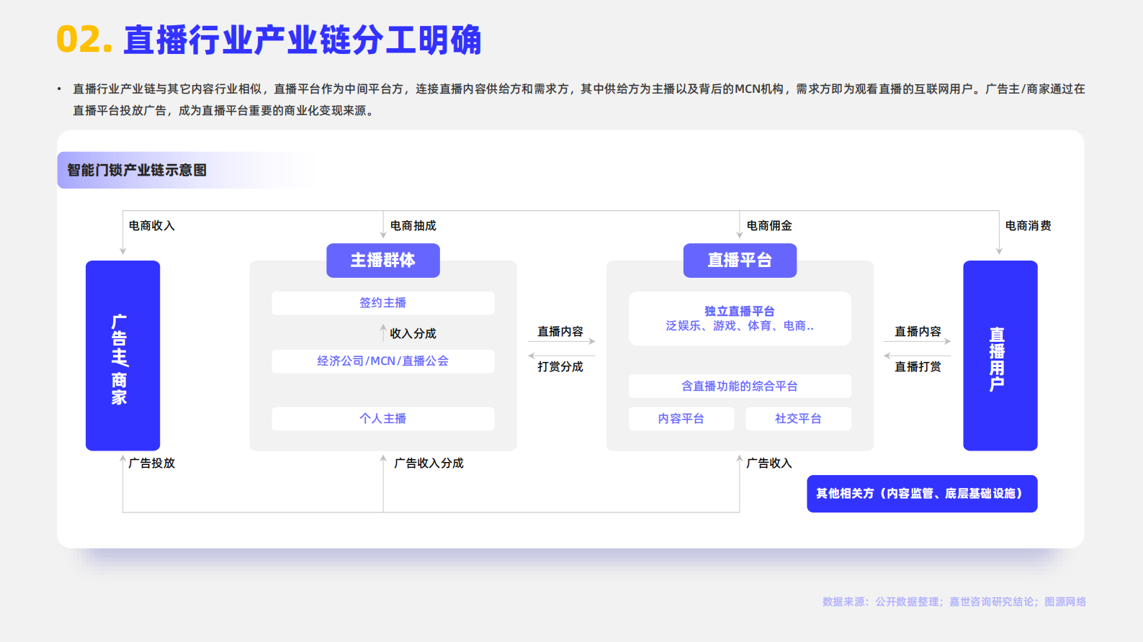Click the 直播平台 header box
Screen dimensions: 1143x642
click(x=739, y=261)
